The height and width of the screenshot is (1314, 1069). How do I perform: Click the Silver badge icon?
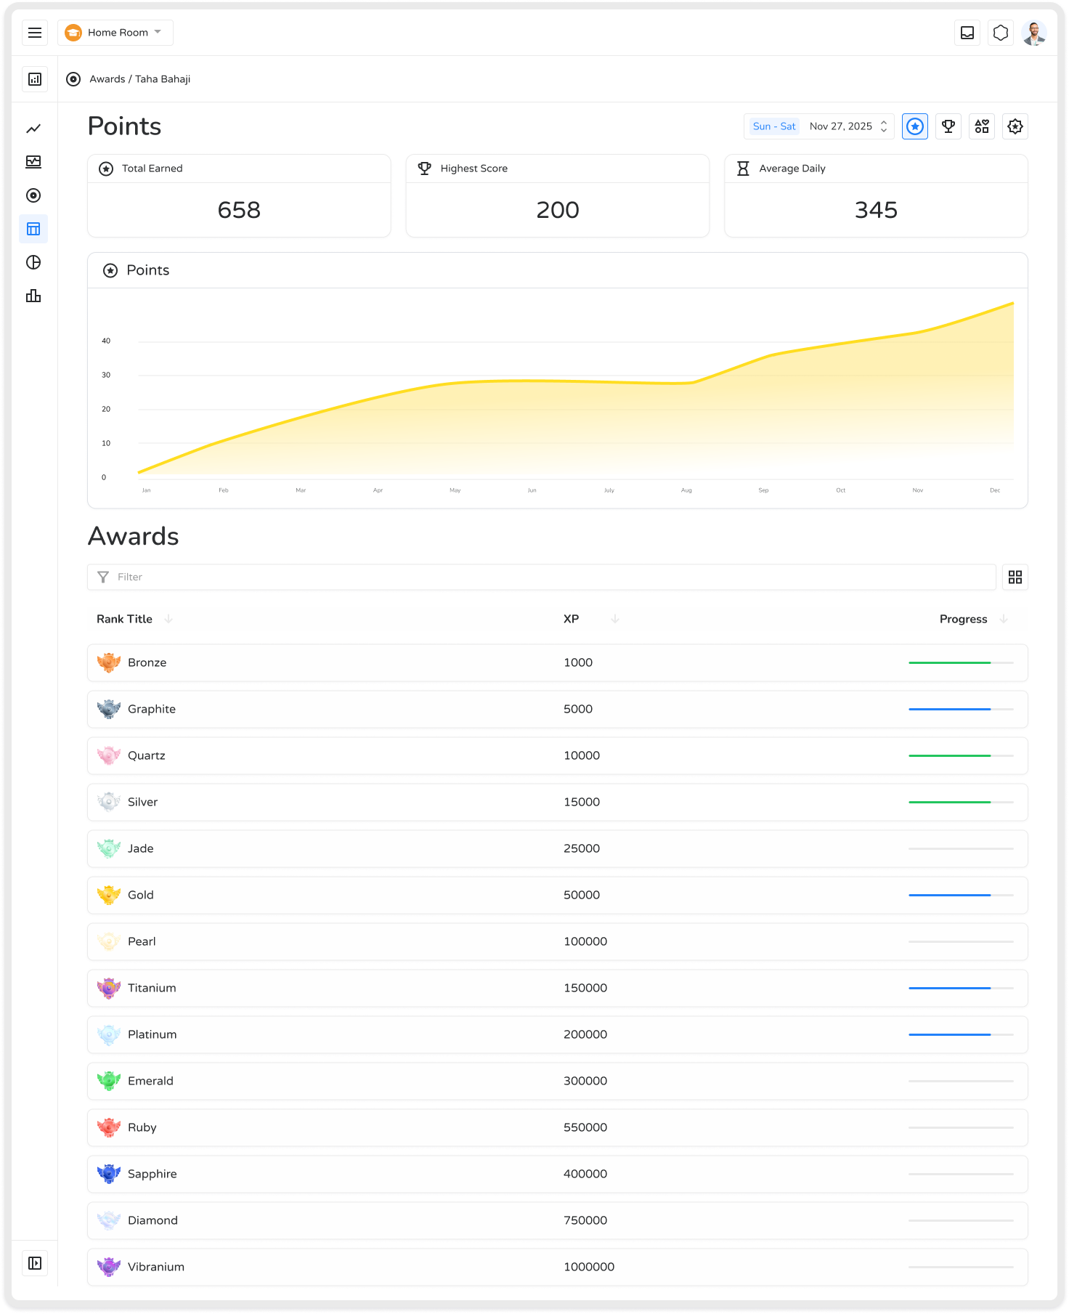coord(109,802)
